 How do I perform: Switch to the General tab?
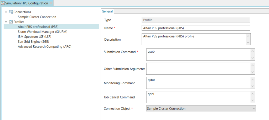click(x=107, y=11)
